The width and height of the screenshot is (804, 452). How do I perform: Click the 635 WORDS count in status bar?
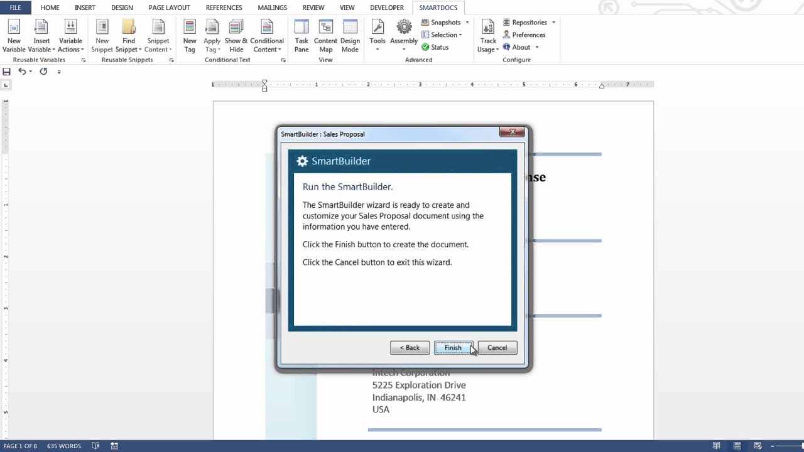(x=64, y=446)
